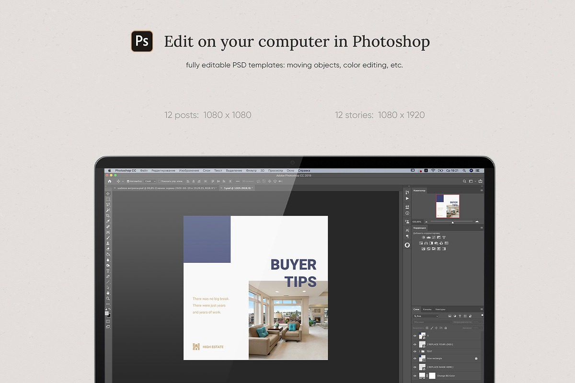Viewport: 575px width, 383px height.
Task: Select the Move tool in the toolbar
Action: [108, 193]
